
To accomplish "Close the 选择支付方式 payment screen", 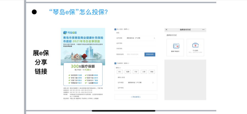I will tap(167, 30).
